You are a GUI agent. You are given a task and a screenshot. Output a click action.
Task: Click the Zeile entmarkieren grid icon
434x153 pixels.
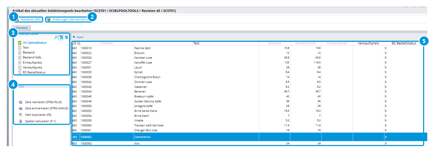coord(20,108)
